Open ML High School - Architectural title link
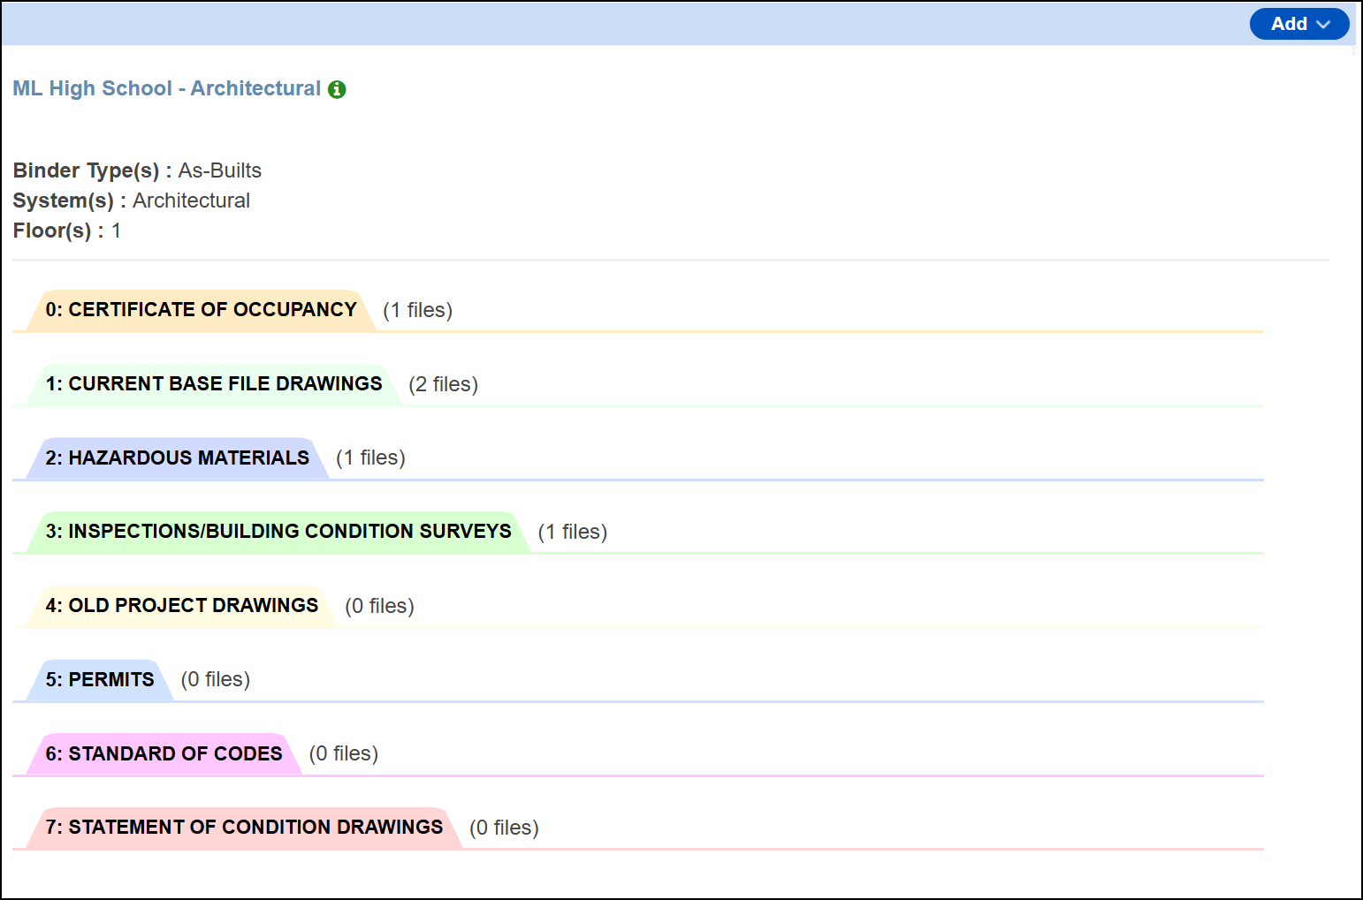Image resolution: width=1363 pixels, height=900 pixels. click(x=167, y=88)
